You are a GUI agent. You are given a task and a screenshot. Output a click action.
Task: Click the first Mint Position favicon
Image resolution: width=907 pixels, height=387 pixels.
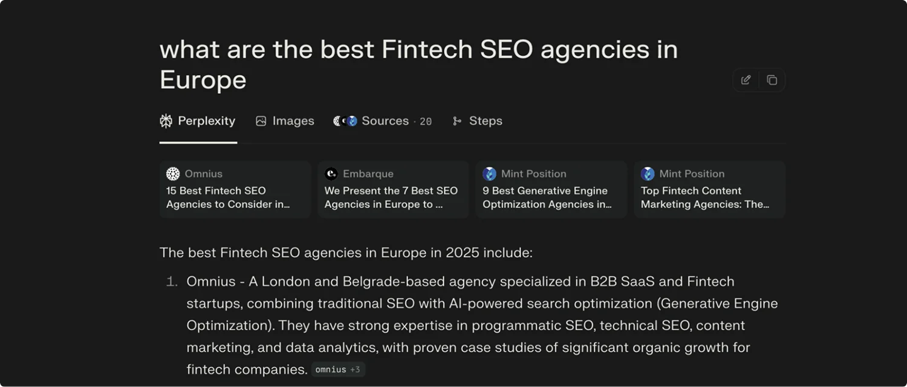tap(489, 174)
